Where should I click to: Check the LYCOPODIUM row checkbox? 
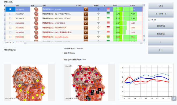coord(10,23)
